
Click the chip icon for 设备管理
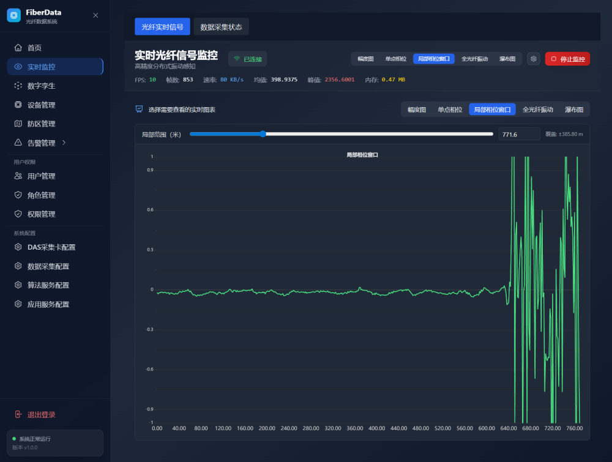coord(18,105)
